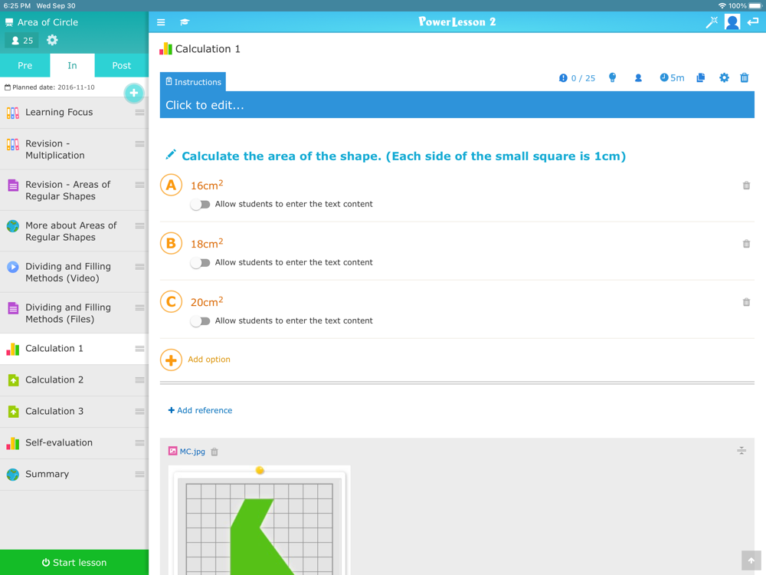Delete option A trash icon

(746, 186)
